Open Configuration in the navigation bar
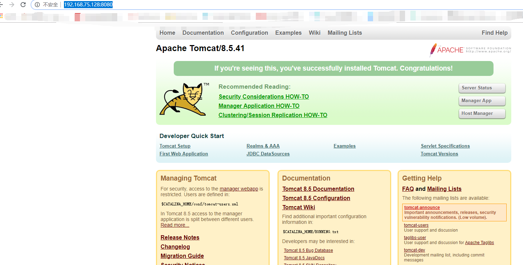The height and width of the screenshot is (265, 523). pyautogui.click(x=249, y=33)
